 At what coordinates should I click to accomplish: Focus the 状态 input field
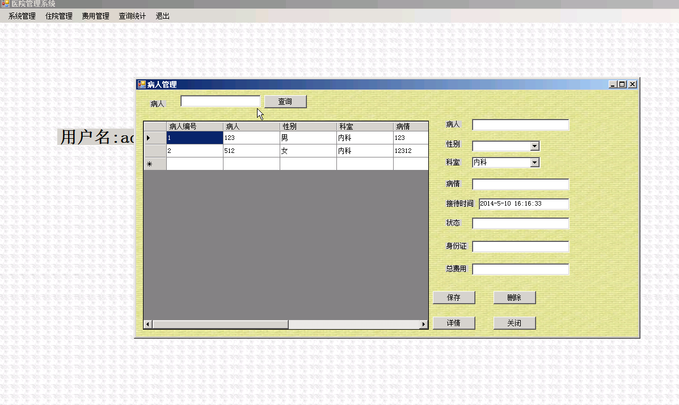521,224
